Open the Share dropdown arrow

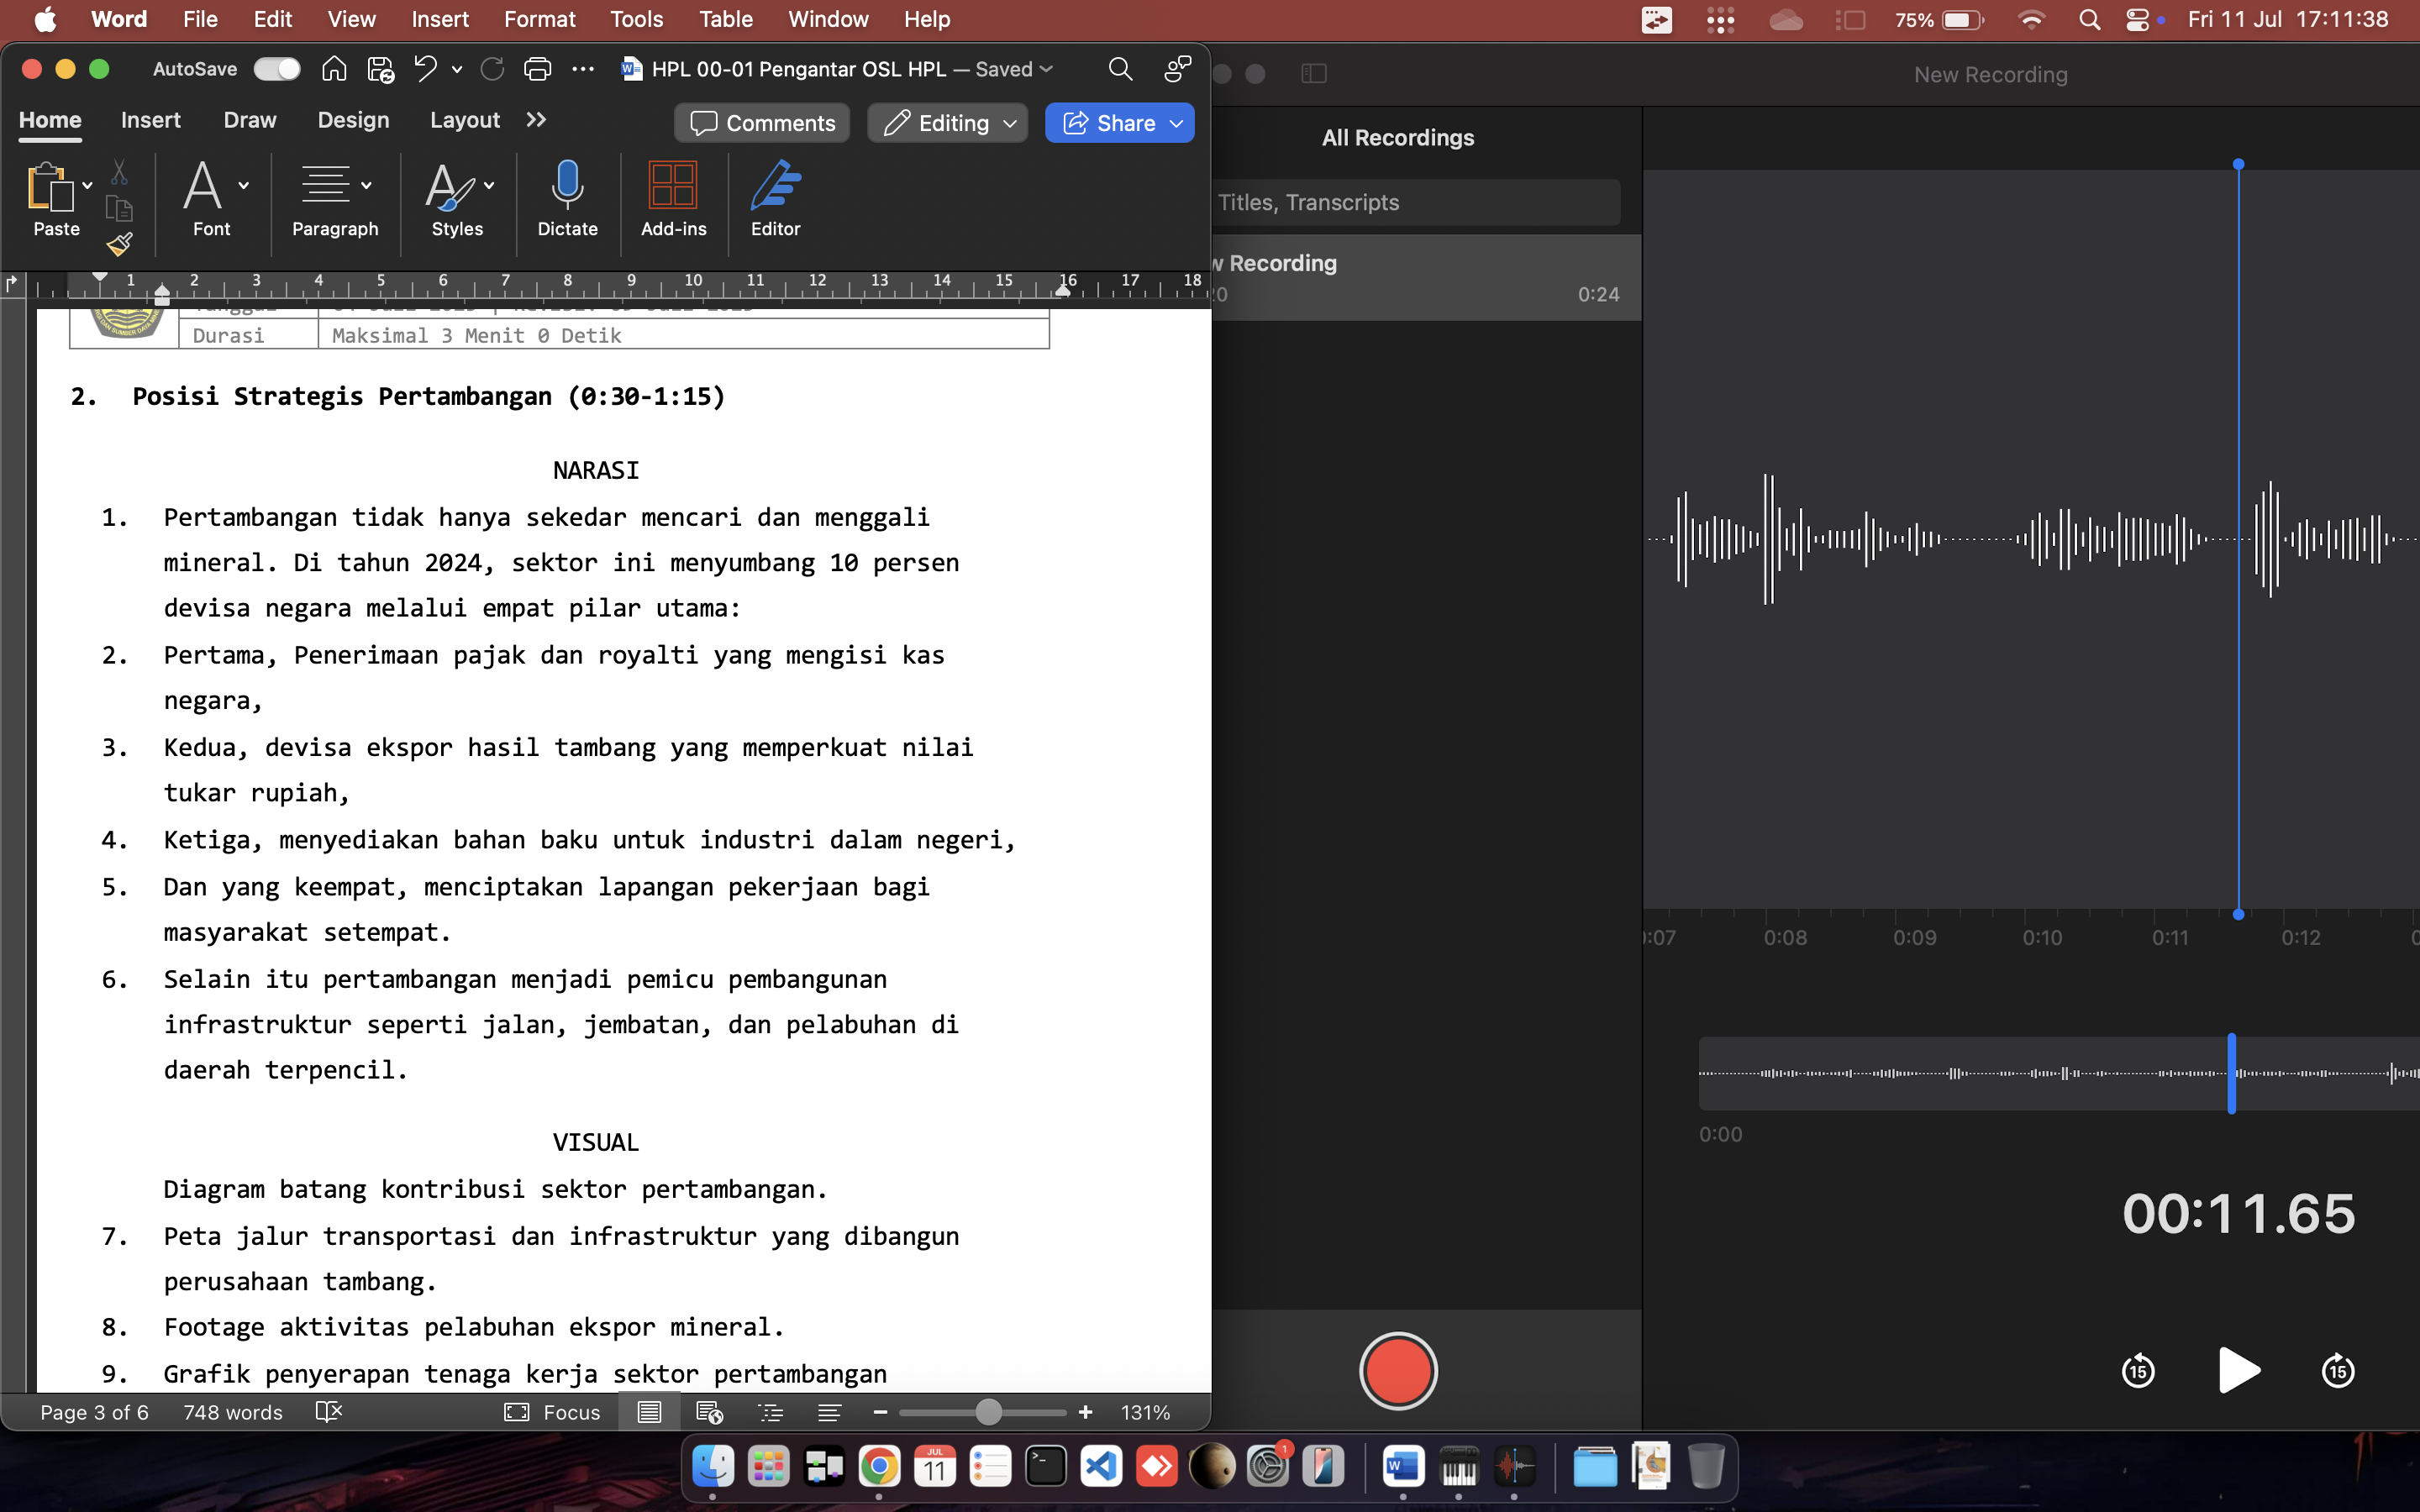pos(1177,123)
